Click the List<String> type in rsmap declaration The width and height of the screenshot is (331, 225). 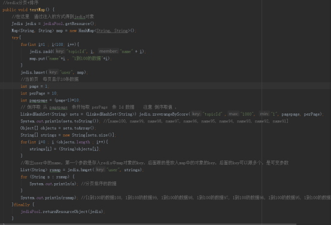coord(34,170)
